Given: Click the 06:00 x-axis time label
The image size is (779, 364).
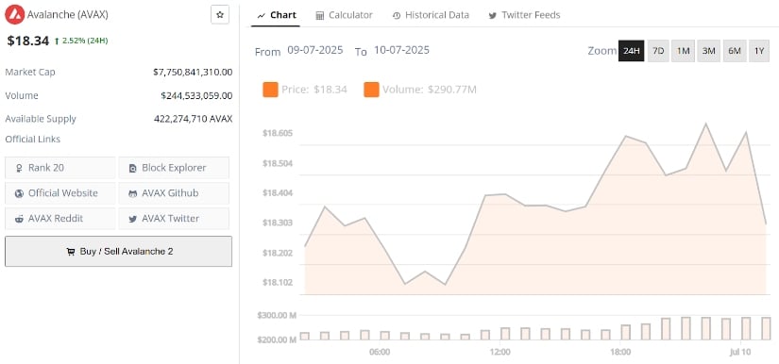Looking at the screenshot, I should [380, 352].
